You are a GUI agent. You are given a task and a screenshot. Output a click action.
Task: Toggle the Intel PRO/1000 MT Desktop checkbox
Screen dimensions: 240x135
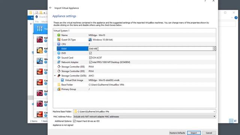[x=90, y=62]
